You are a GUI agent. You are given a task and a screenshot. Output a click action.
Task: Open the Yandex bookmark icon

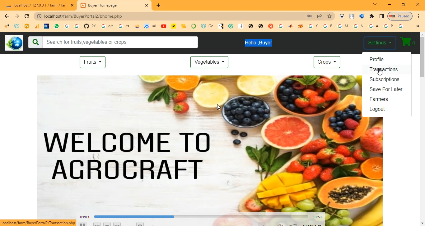click(x=271, y=26)
